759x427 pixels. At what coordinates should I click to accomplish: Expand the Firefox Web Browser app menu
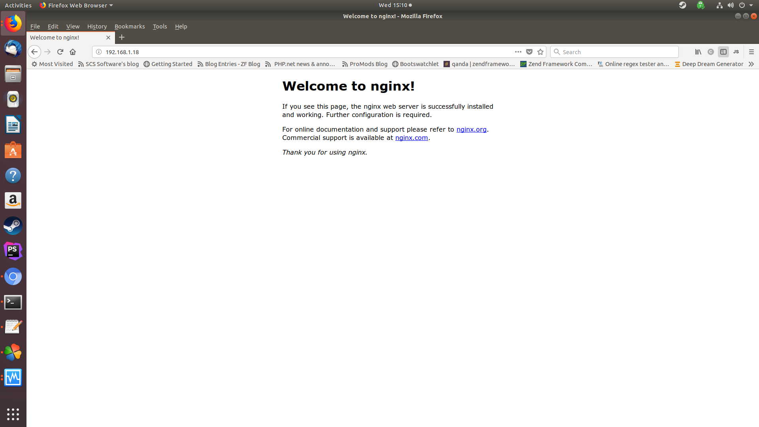[76, 5]
